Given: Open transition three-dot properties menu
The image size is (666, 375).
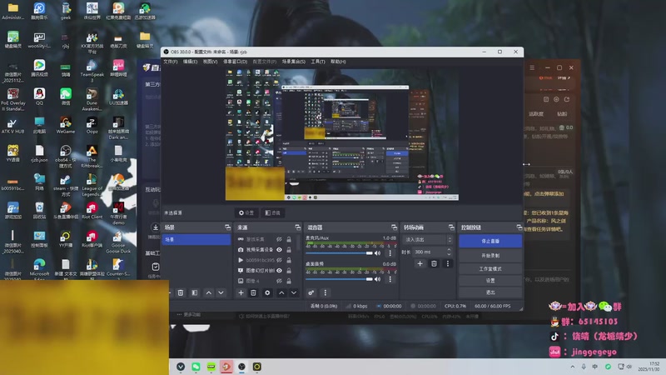Looking at the screenshot, I should [x=447, y=263].
